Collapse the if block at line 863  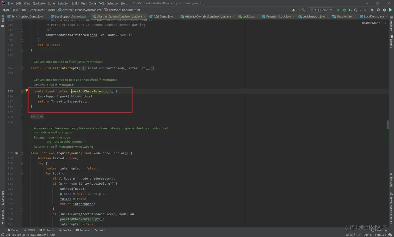(x=22, y=184)
